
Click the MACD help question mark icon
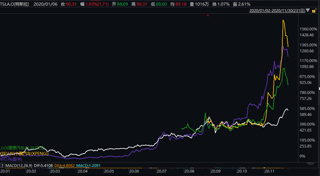pyautogui.click(x=2, y=165)
